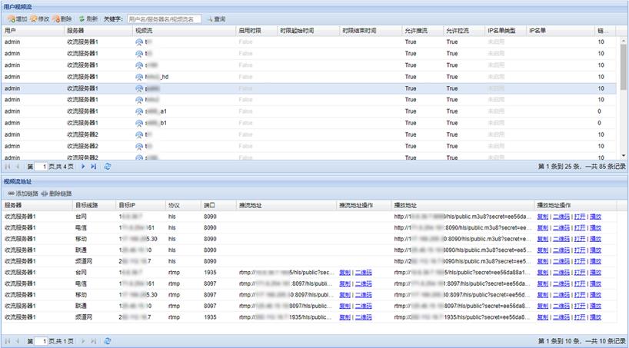The image size is (629, 348).
Task: Click first-page arrow in 视频流地址 pager
Action: tap(7, 341)
